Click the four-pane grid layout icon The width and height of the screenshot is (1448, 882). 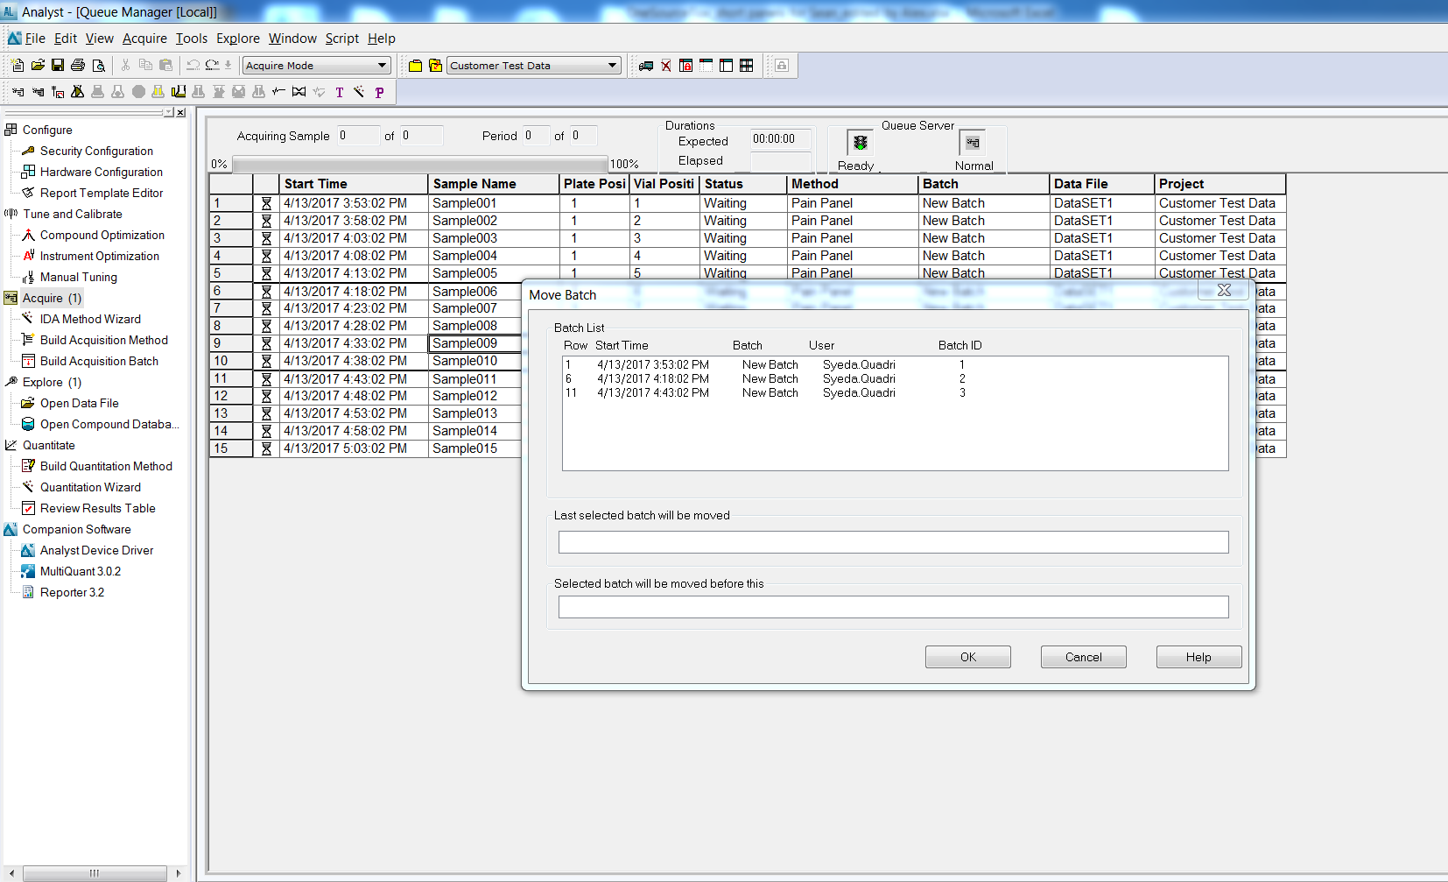(747, 66)
